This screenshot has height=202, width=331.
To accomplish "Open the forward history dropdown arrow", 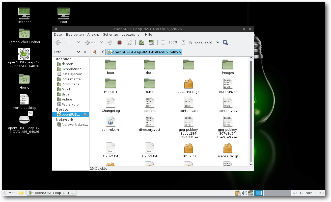I will [101, 42].
